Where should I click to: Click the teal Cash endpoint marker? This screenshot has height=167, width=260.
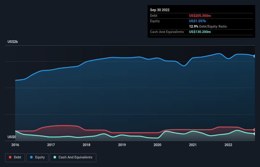click(255, 134)
